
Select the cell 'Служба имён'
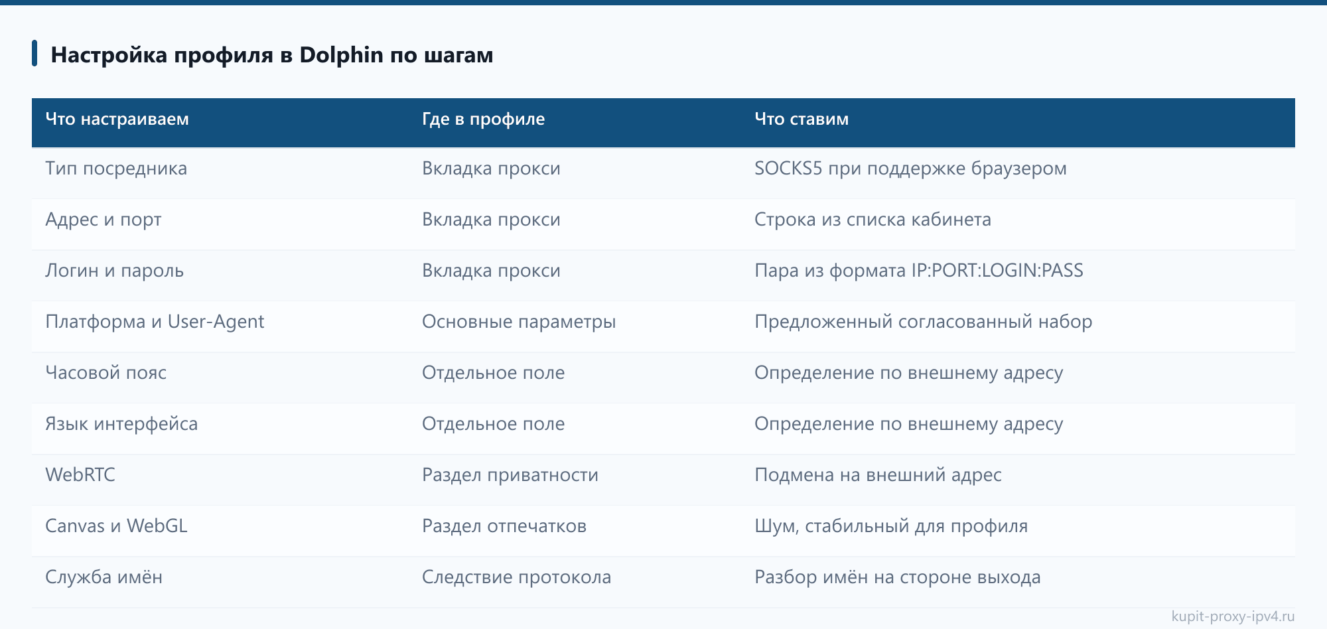coord(104,577)
